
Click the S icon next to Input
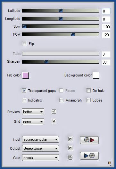tap(70, 139)
